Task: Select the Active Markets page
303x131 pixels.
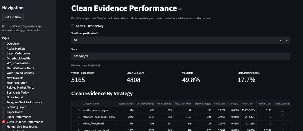Action: pyautogui.click(x=14, y=49)
